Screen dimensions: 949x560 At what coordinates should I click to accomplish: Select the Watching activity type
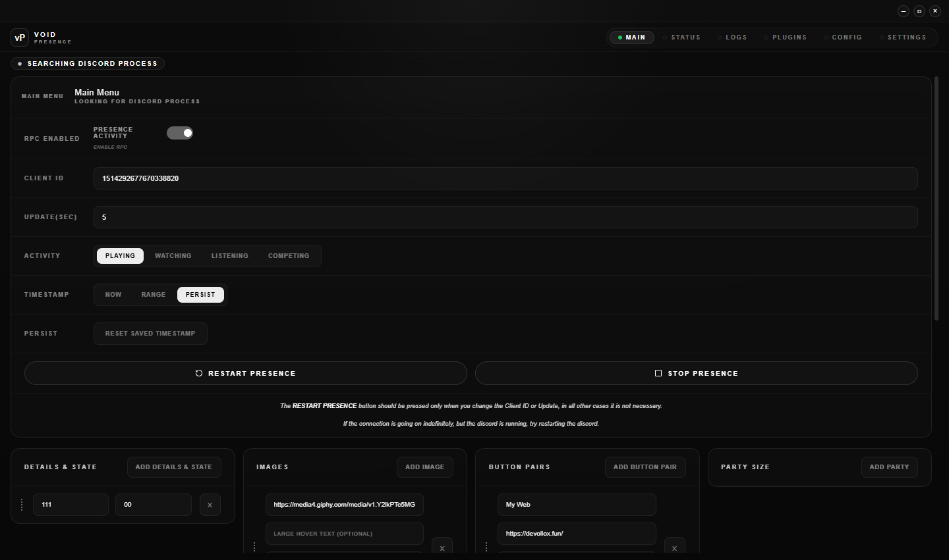[173, 256]
